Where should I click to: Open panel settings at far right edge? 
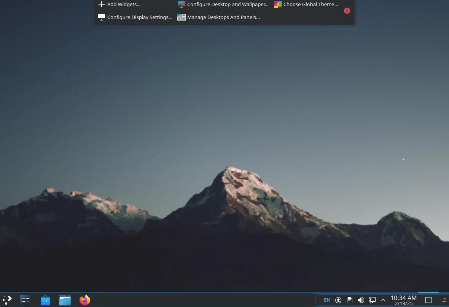[x=444, y=300]
